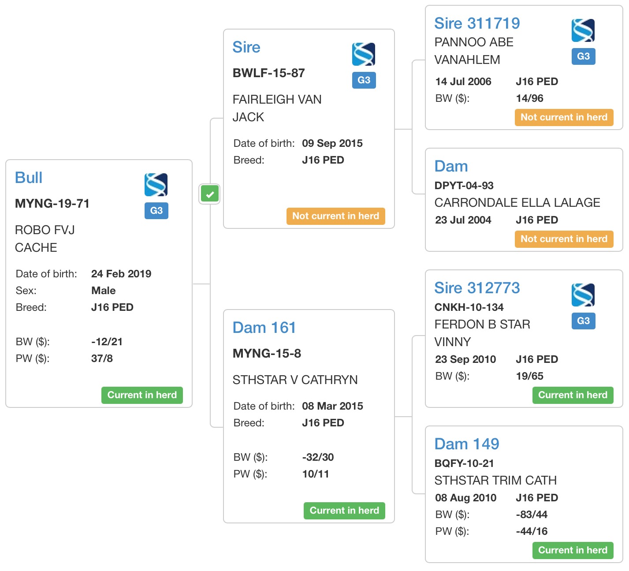Click Current in herd badge on Dam 161
Screen dimensions: 629x571
(x=344, y=511)
